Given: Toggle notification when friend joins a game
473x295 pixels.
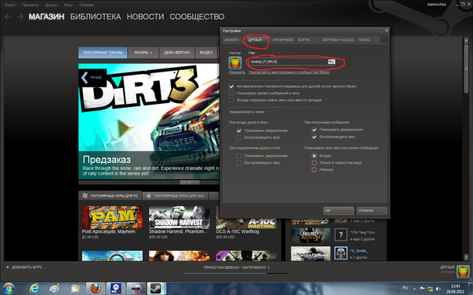Looking at the screenshot, I should (239, 131).
